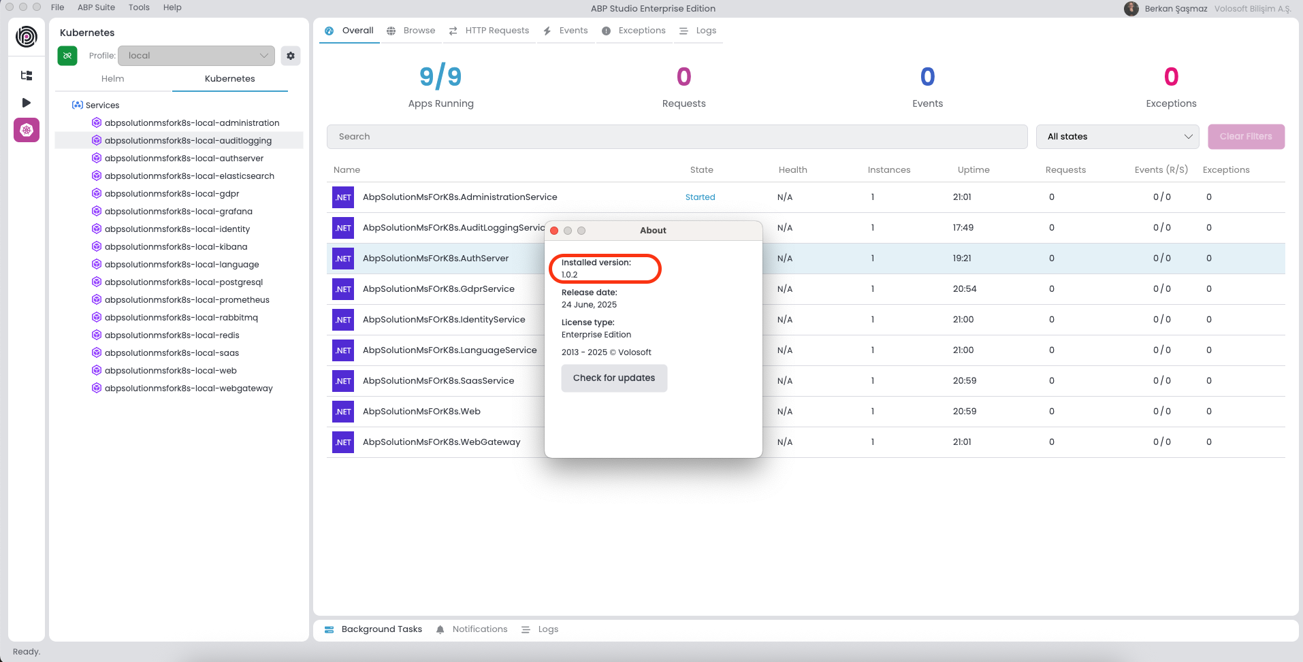Collapse the Services tree node
Image resolution: width=1303 pixels, height=662 pixels.
point(77,105)
